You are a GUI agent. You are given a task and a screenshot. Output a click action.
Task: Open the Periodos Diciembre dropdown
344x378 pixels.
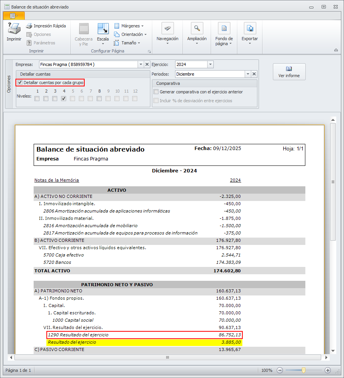(247, 74)
